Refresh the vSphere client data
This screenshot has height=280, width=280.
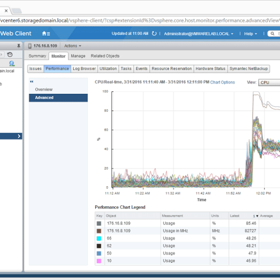click(154, 34)
